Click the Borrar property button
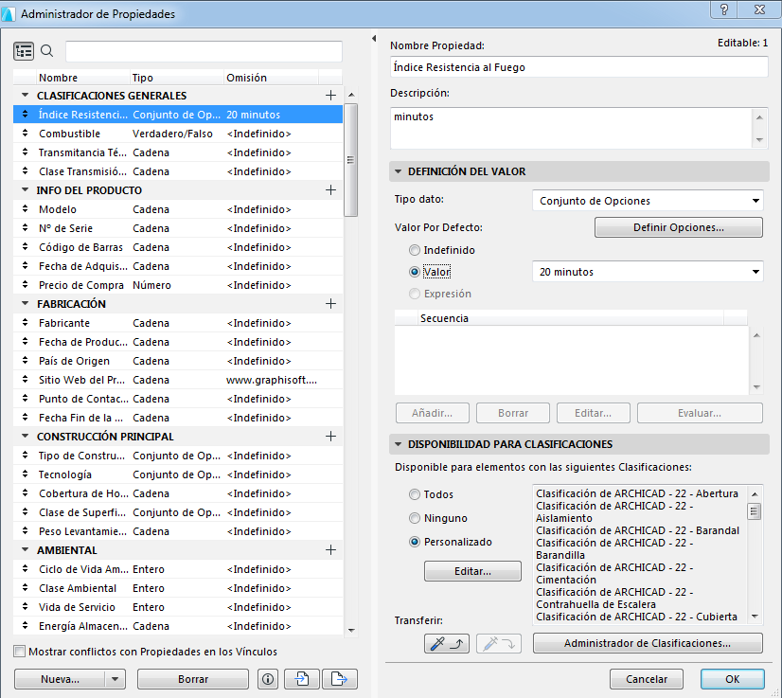Screen dimensions: 782x698 192,679
